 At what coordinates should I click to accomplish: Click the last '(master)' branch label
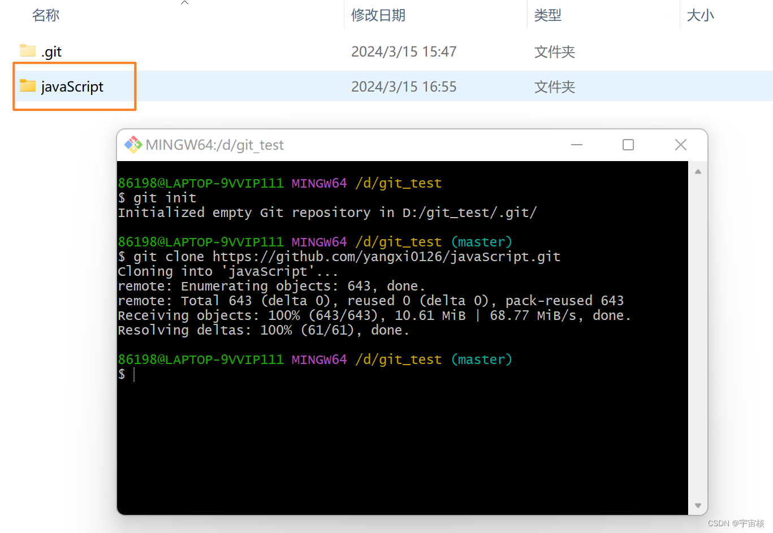pyautogui.click(x=482, y=359)
